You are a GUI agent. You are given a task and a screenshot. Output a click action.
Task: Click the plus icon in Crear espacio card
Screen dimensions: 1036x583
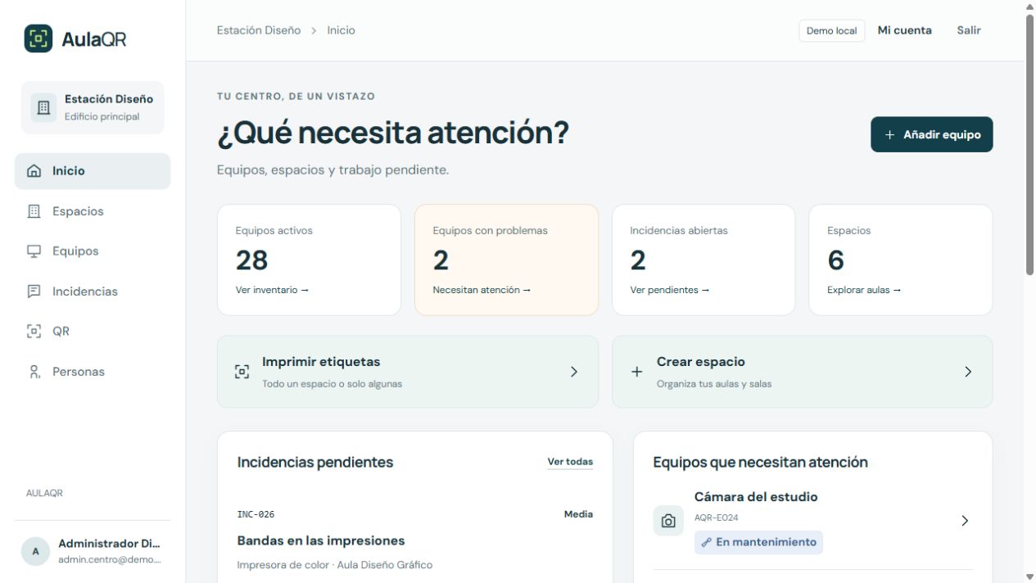click(x=636, y=372)
